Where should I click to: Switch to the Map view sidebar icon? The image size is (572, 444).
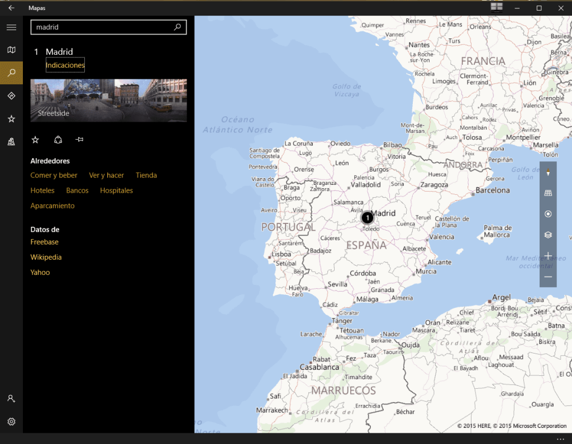[11, 50]
